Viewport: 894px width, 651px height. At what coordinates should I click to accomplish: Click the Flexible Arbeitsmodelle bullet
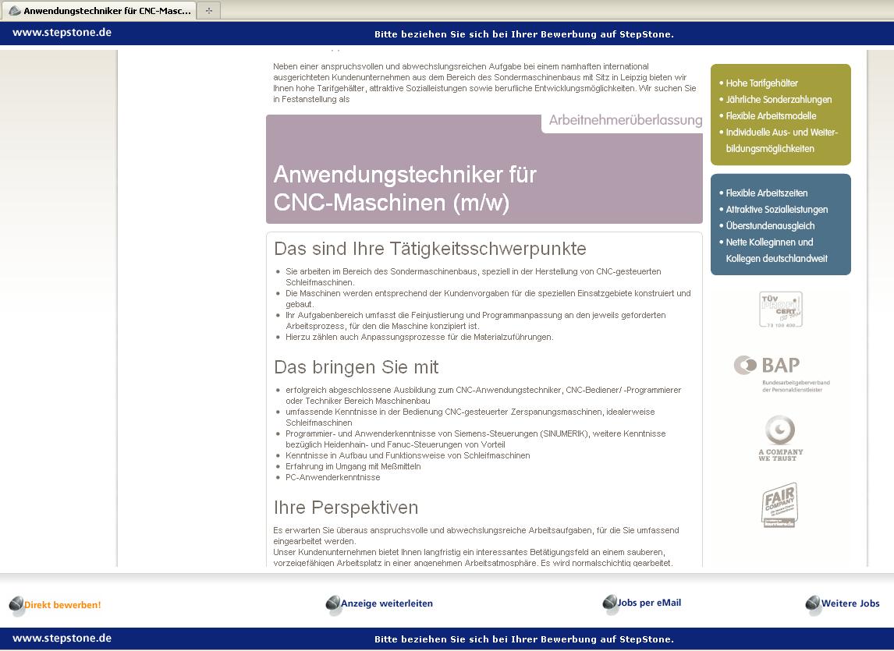[x=770, y=115]
